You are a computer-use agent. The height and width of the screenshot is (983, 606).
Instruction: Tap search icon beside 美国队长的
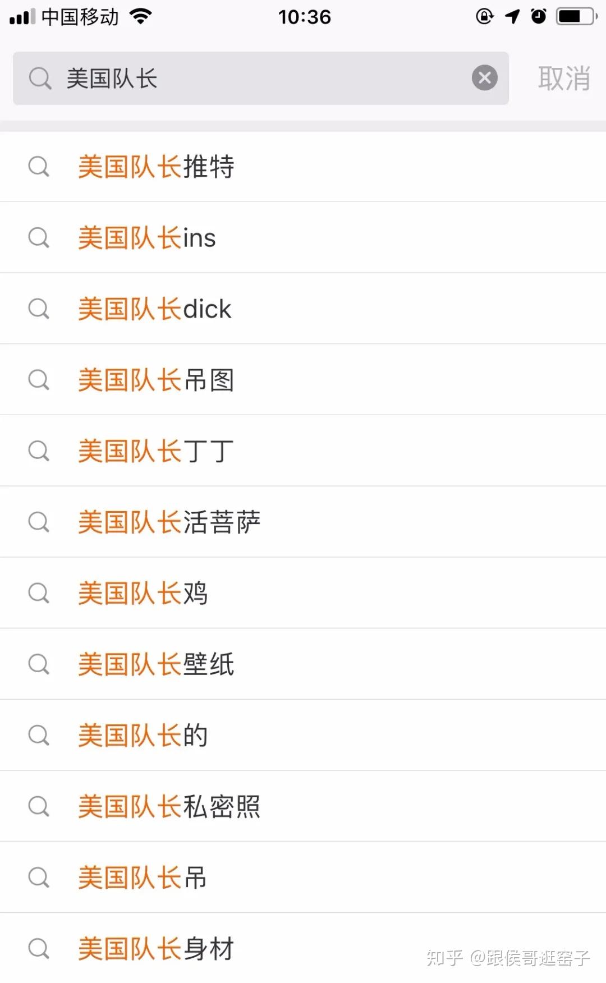(x=39, y=736)
